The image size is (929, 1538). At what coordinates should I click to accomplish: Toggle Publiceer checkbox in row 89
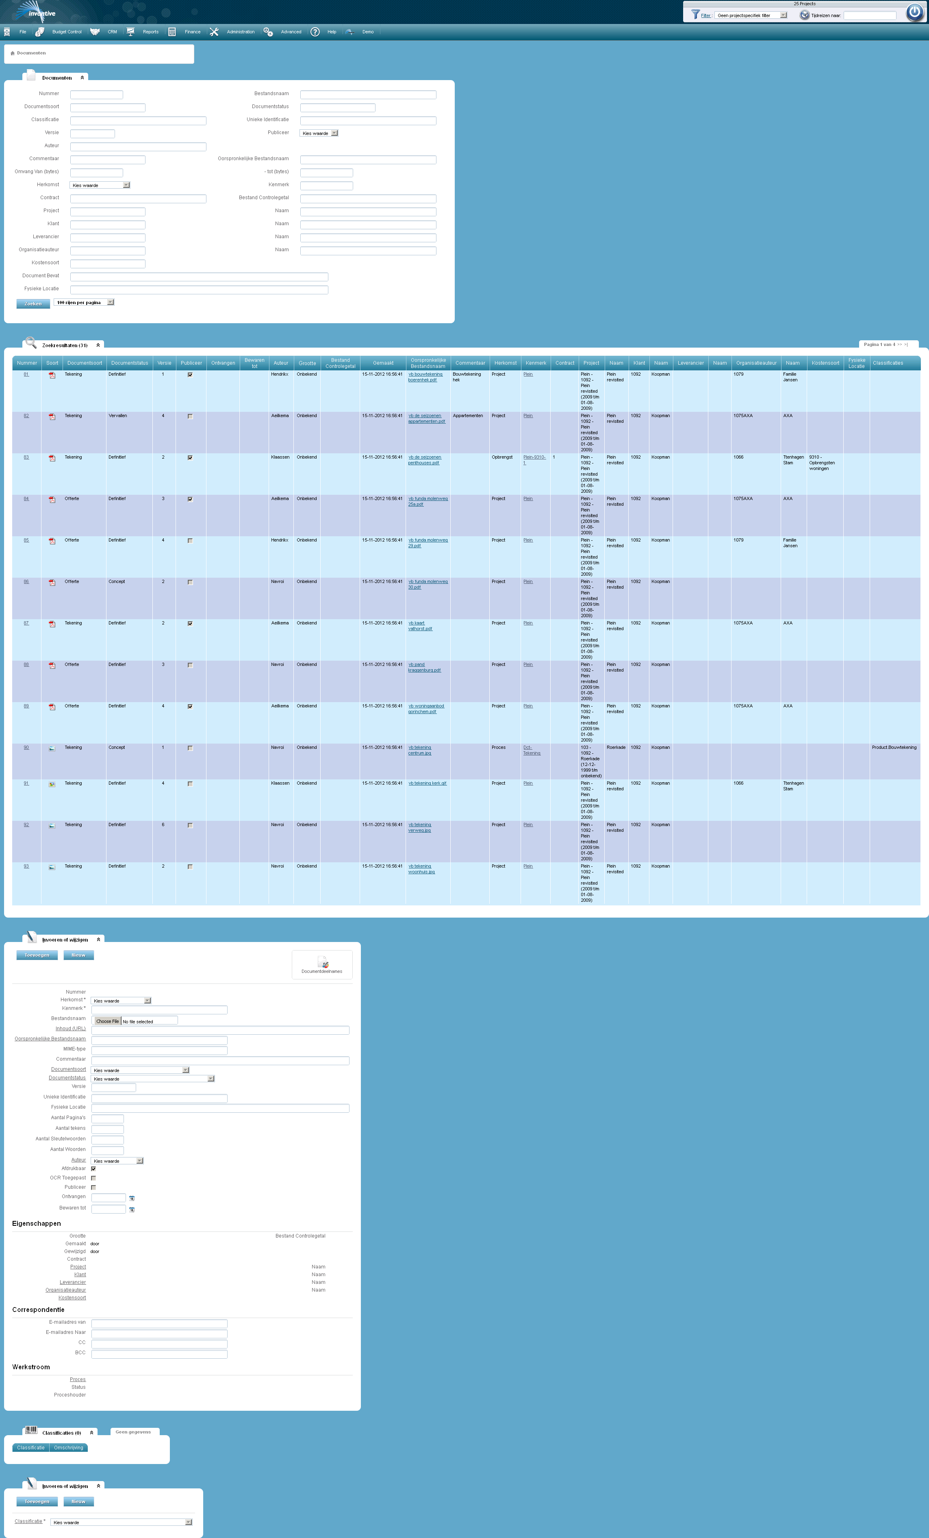coord(190,707)
